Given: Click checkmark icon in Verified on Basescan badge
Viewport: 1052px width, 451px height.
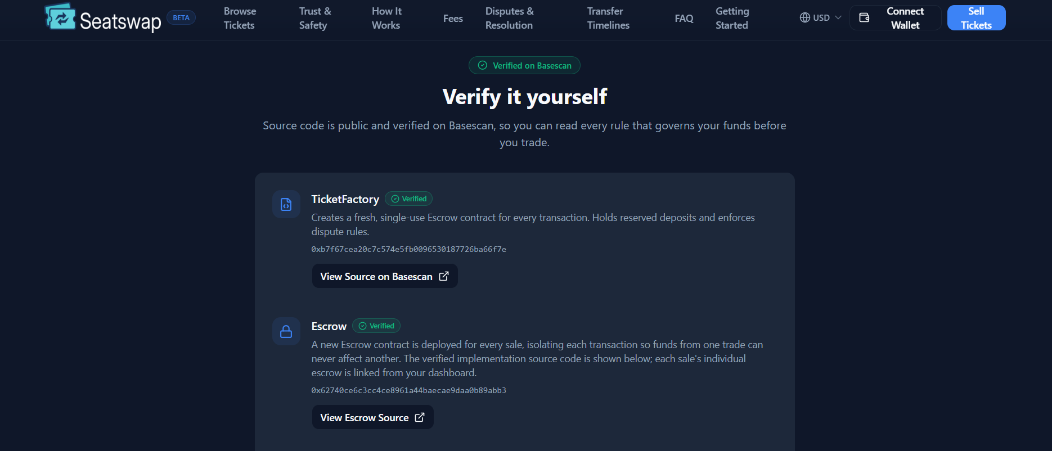Looking at the screenshot, I should [x=482, y=65].
